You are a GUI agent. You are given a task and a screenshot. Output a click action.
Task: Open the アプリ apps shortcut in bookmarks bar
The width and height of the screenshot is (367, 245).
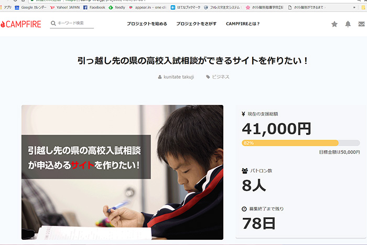click(x=7, y=7)
